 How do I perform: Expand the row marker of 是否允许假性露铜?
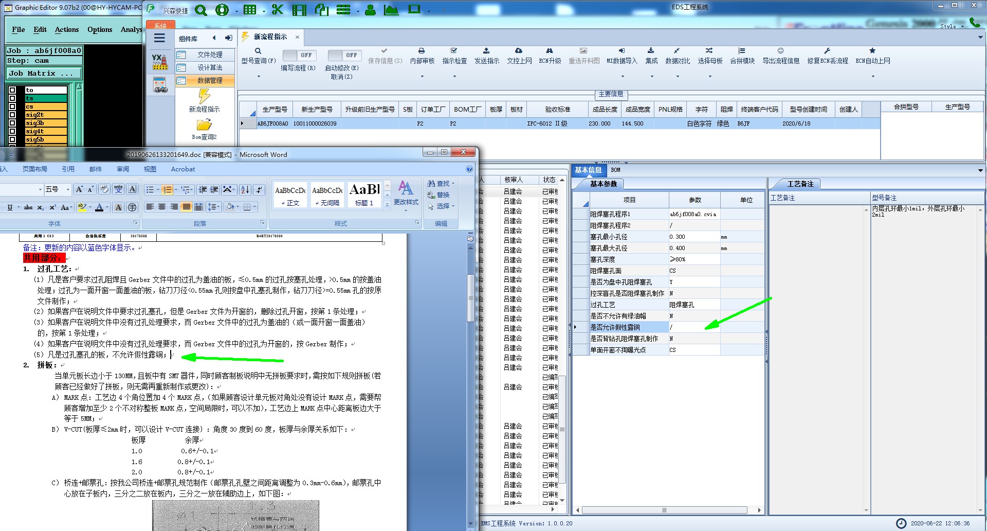tap(575, 327)
